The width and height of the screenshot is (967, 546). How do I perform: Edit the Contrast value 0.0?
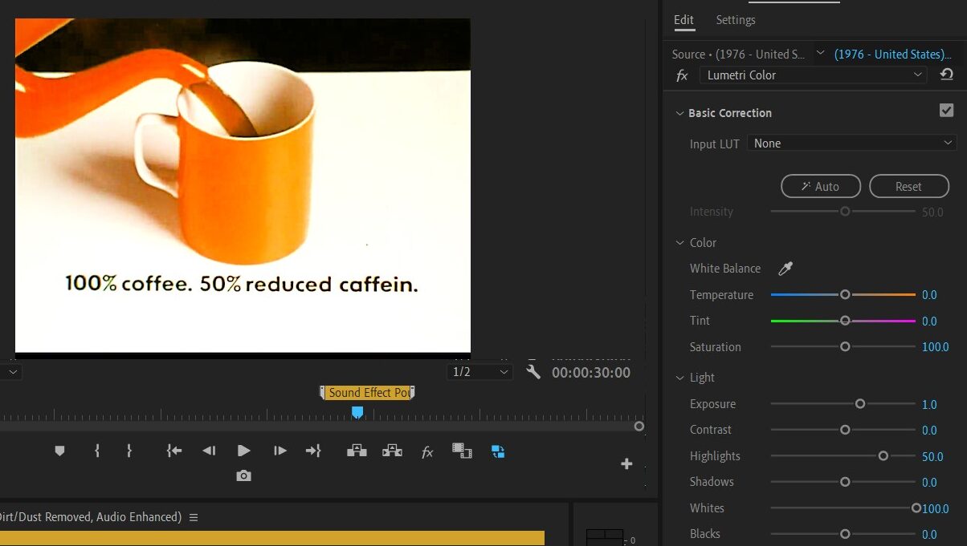coord(929,430)
